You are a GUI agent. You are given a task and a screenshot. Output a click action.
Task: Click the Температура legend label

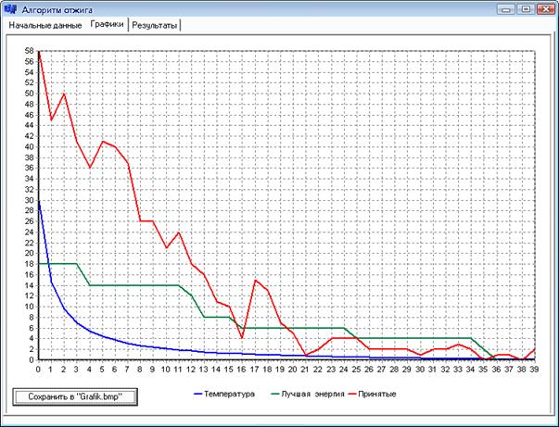(230, 394)
